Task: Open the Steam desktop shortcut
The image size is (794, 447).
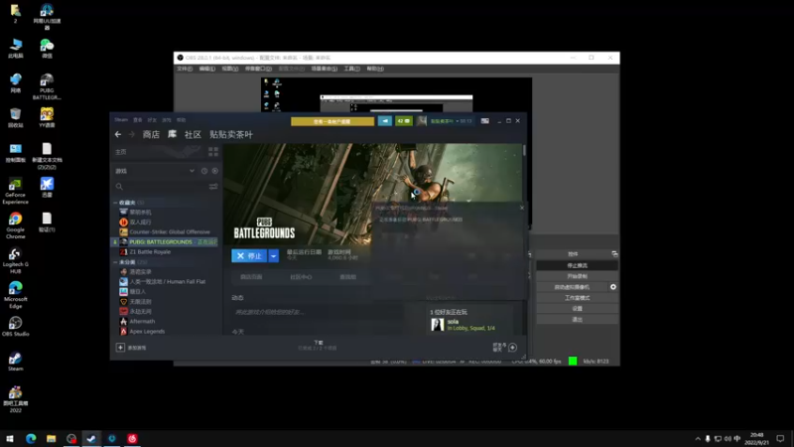Action: click(x=15, y=362)
